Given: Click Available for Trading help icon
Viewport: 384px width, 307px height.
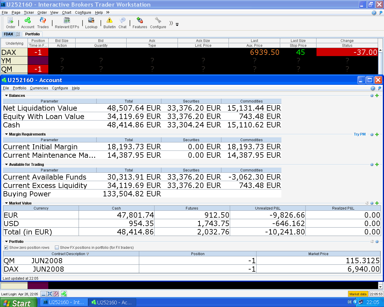Looking at the screenshot, I should [372, 165].
